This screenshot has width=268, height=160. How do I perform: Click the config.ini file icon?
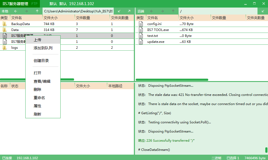point(141,24)
